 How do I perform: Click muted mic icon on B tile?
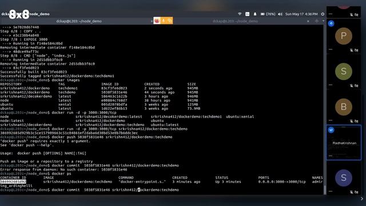click(352, 121)
